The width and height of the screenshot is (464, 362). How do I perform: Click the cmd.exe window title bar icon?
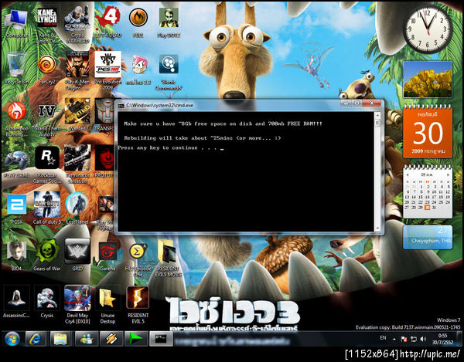[x=121, y=106]
